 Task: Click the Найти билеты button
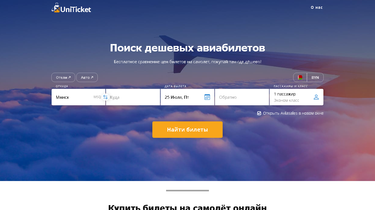pyautogui.click(x=187, y=130)
